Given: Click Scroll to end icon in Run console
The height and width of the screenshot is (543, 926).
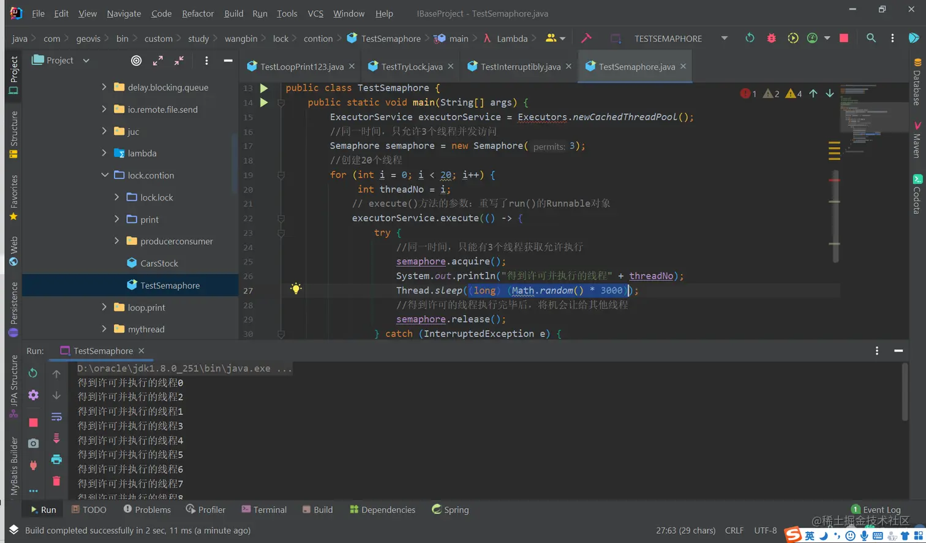Looking at the screenshot, I should click(x=56, y=438).
